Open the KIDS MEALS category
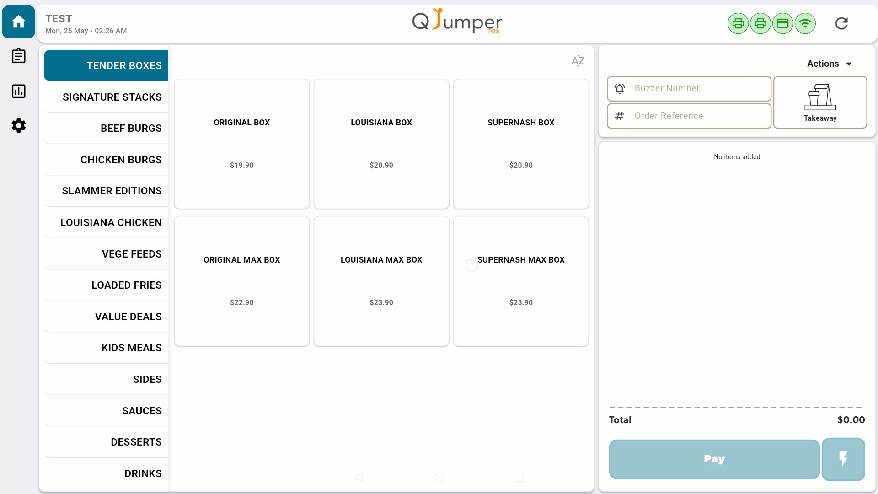The height and width of the screenshot is (494, 878). coord(106,348)
